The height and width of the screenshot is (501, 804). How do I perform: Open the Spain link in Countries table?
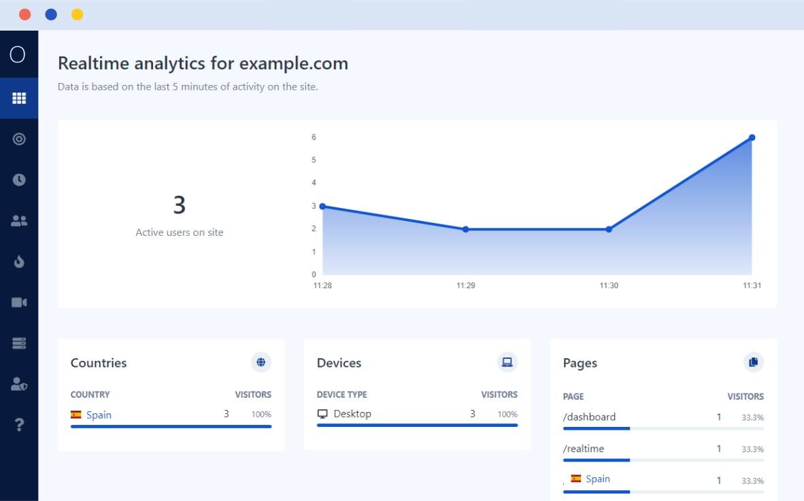click(x=99, y=415)
